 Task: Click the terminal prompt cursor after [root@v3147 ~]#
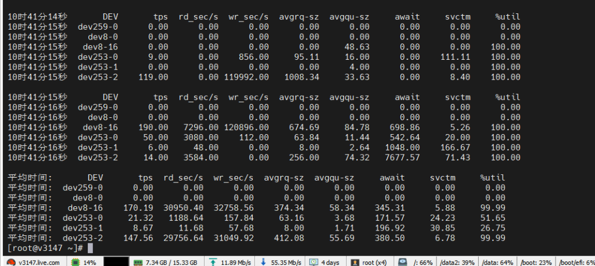pyautogui.click(x=88, y=248)
